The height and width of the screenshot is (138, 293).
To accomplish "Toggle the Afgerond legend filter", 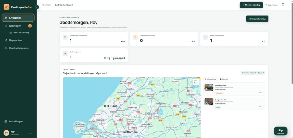I will (224, 79).
